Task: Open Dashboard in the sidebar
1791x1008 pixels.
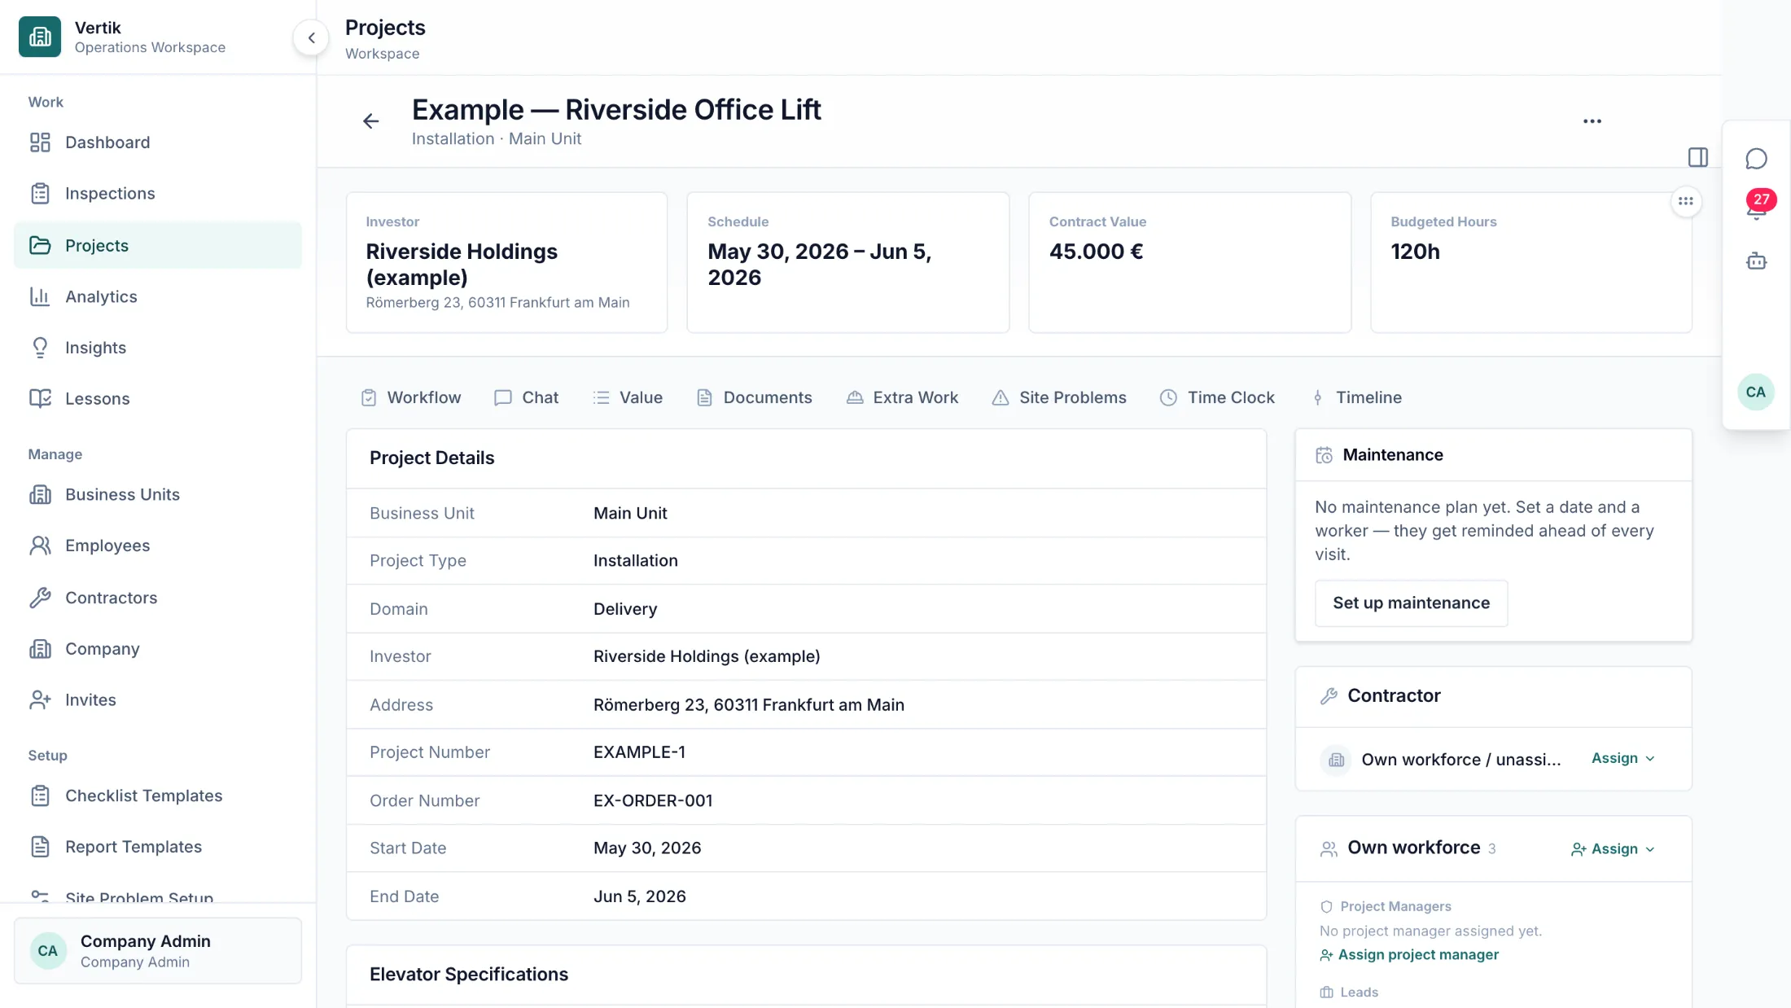Action: coord(158,142)
